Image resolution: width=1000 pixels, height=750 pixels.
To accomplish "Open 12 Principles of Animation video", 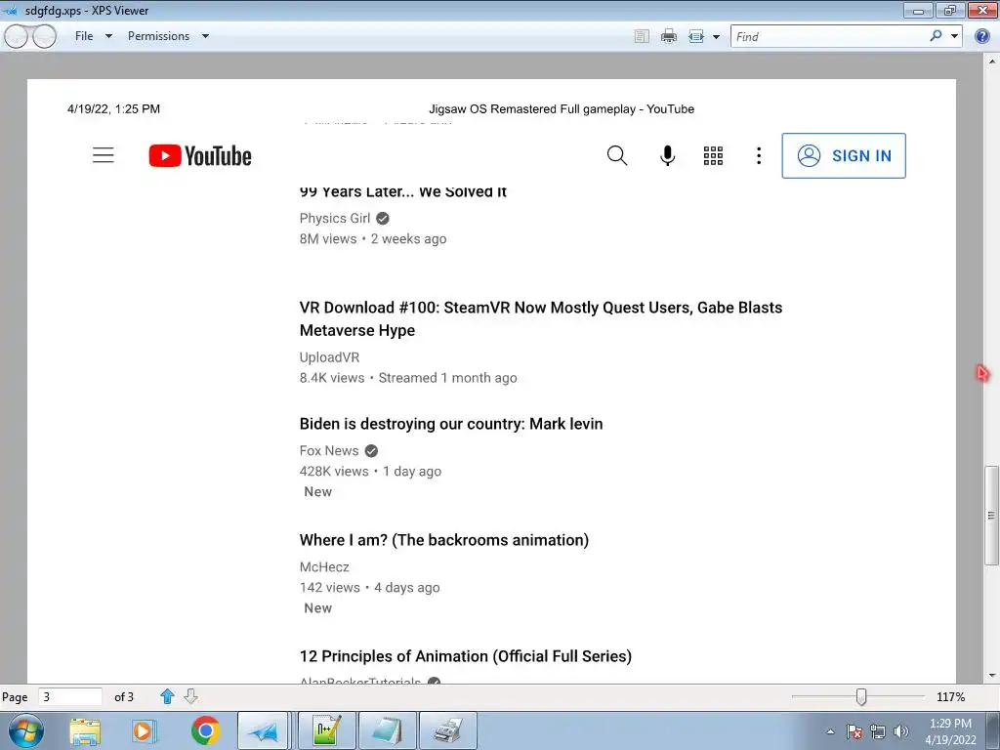I will click(466, 655).
